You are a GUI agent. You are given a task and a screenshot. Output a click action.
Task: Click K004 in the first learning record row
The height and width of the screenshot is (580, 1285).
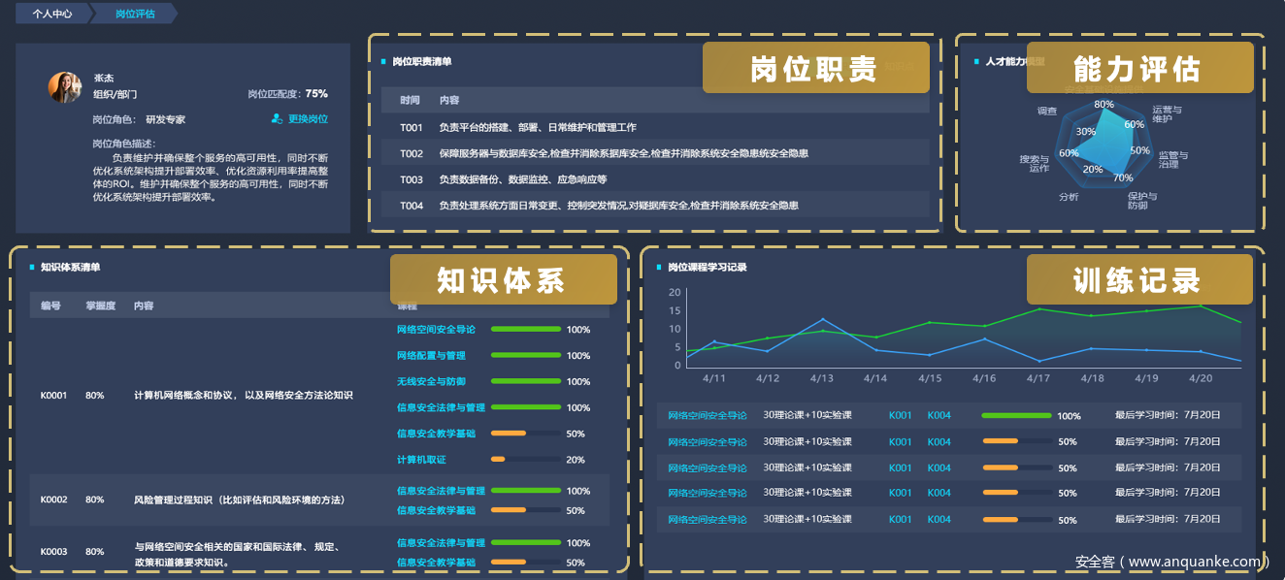(x=939, y=415)
